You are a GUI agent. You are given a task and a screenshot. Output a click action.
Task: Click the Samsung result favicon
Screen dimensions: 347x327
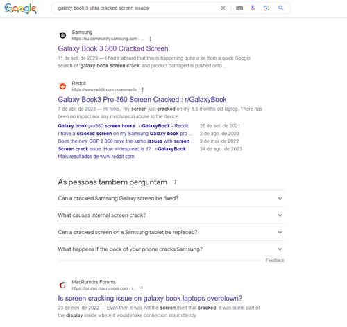point(62,35)
